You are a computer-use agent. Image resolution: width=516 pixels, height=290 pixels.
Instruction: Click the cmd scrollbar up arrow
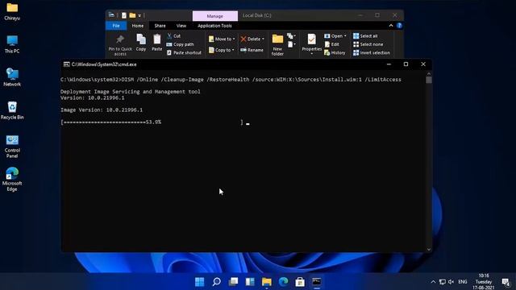(428, 73)
